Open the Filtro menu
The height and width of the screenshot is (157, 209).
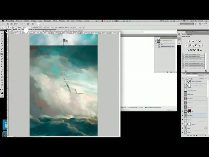click(55, 21)
